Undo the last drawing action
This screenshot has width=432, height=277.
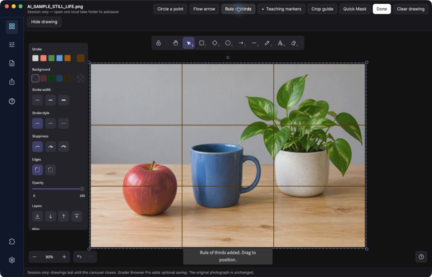pyautogui.click(x=79, y=257)
